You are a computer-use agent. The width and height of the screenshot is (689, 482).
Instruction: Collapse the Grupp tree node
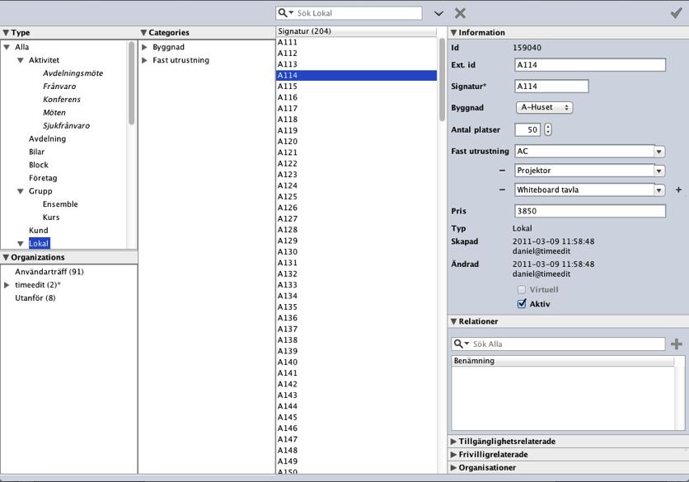click(21, 191)
